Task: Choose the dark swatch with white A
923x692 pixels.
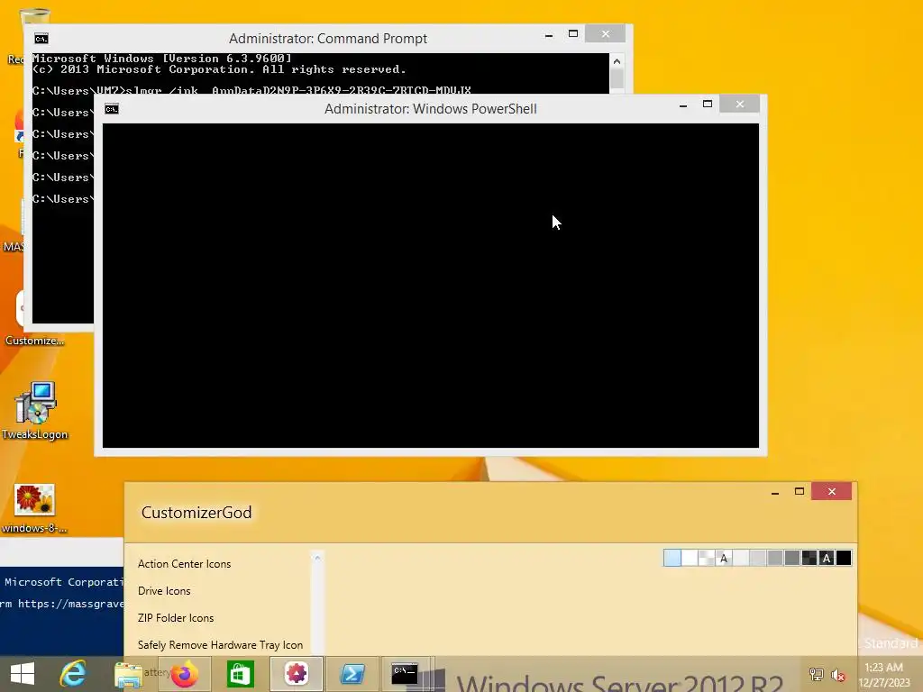Action: (827, 558)
